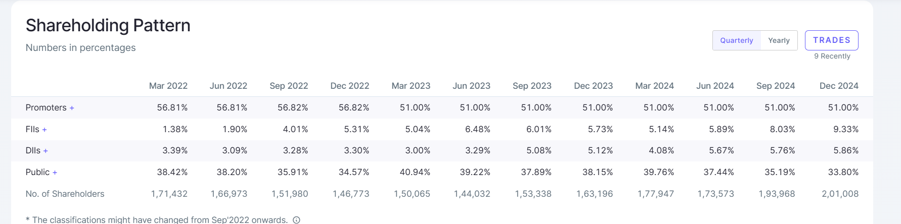Click the Promoters row label
The width and height of the screenshot is (901, 224).
pos(46,107)
